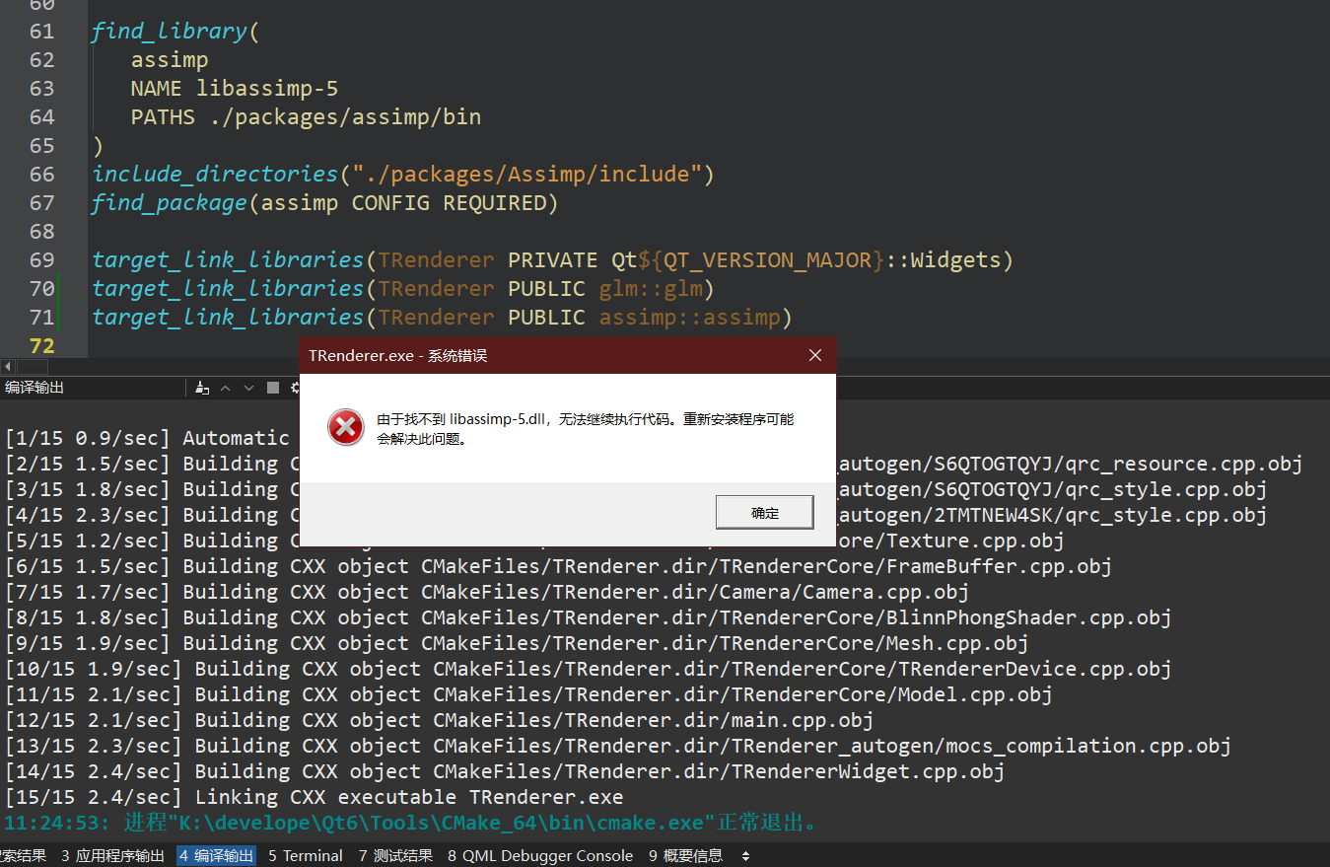Screen dimensions: 1330x867
Task: Click the '[14/15] TRendererWidget.cpp.obj' output line
Action: click(504, 771)
